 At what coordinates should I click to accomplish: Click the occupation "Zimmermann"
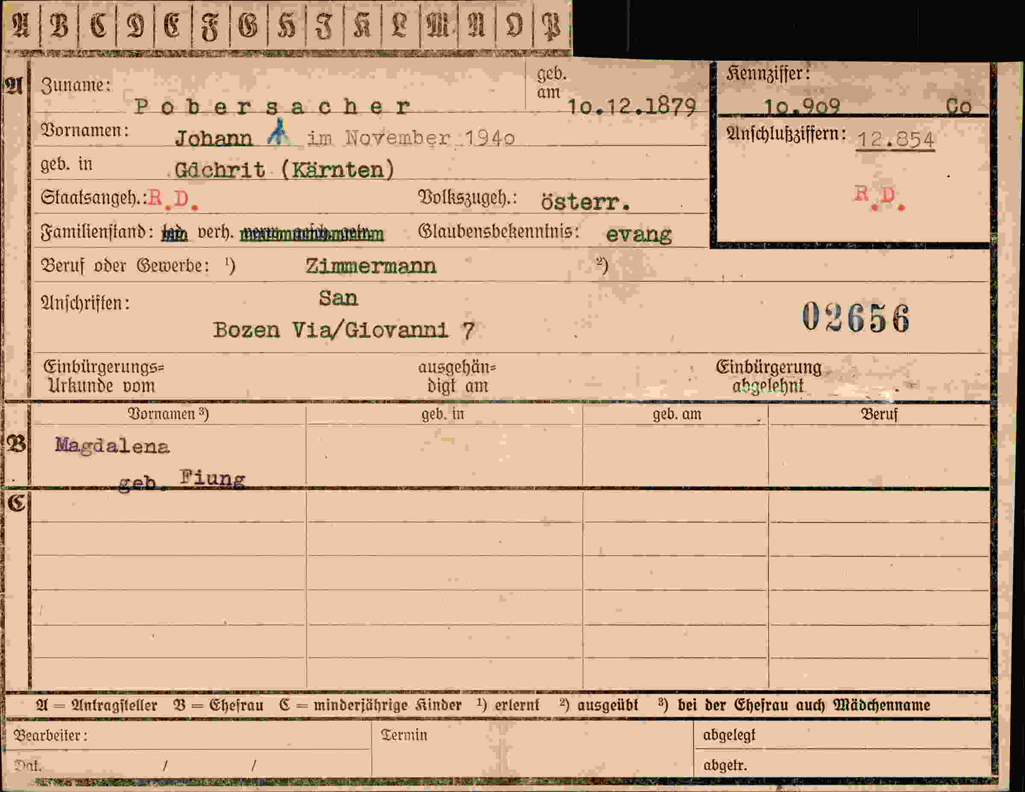coord(371,267)
